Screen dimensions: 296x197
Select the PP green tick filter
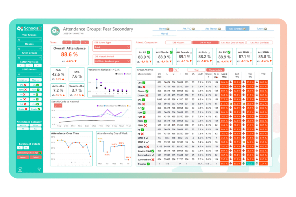(x=36, y=94)
